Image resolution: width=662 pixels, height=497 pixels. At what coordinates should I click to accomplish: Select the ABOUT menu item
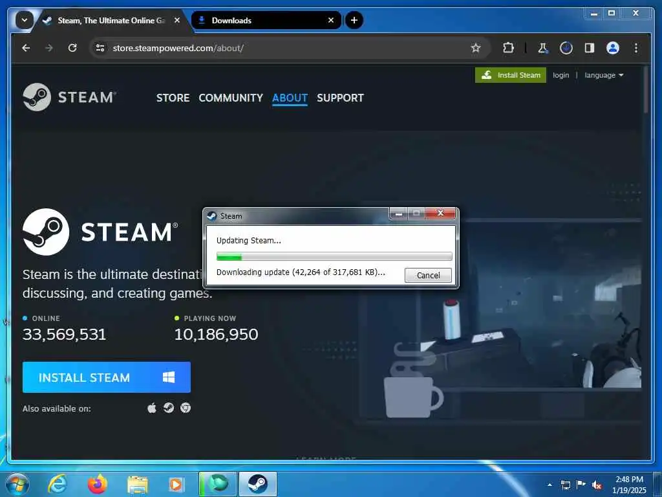click(x=290, y=98)
